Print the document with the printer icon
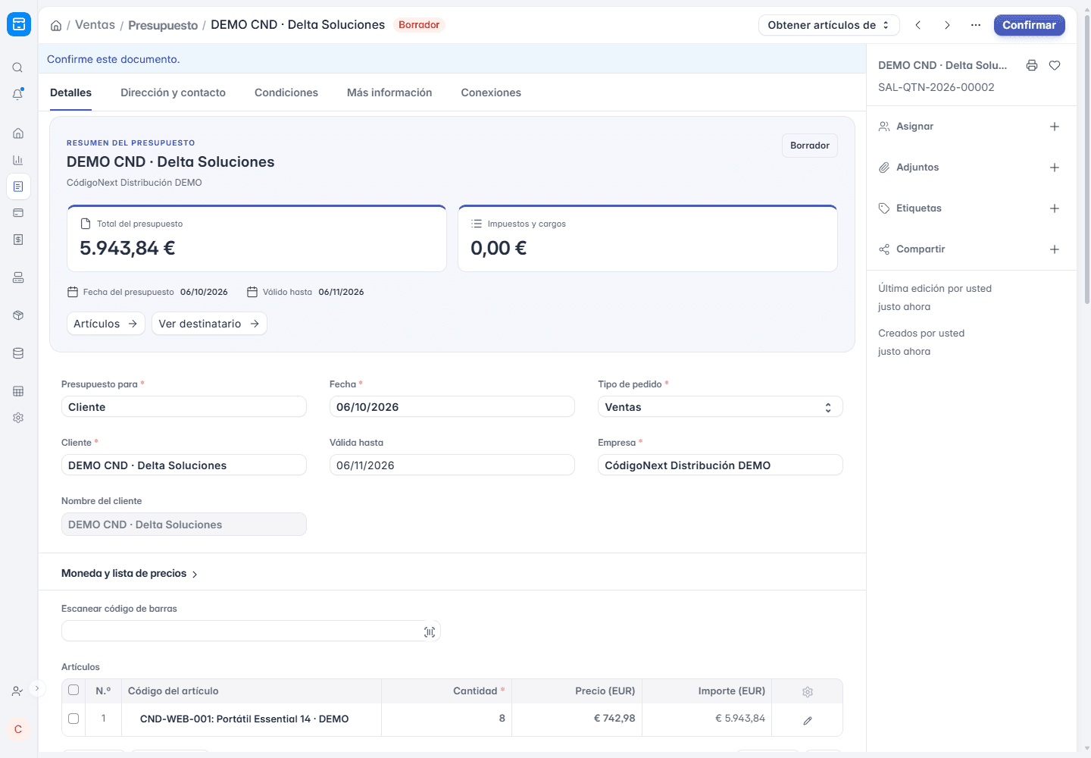1091x758 pixels. click(x=1032, y=65)
